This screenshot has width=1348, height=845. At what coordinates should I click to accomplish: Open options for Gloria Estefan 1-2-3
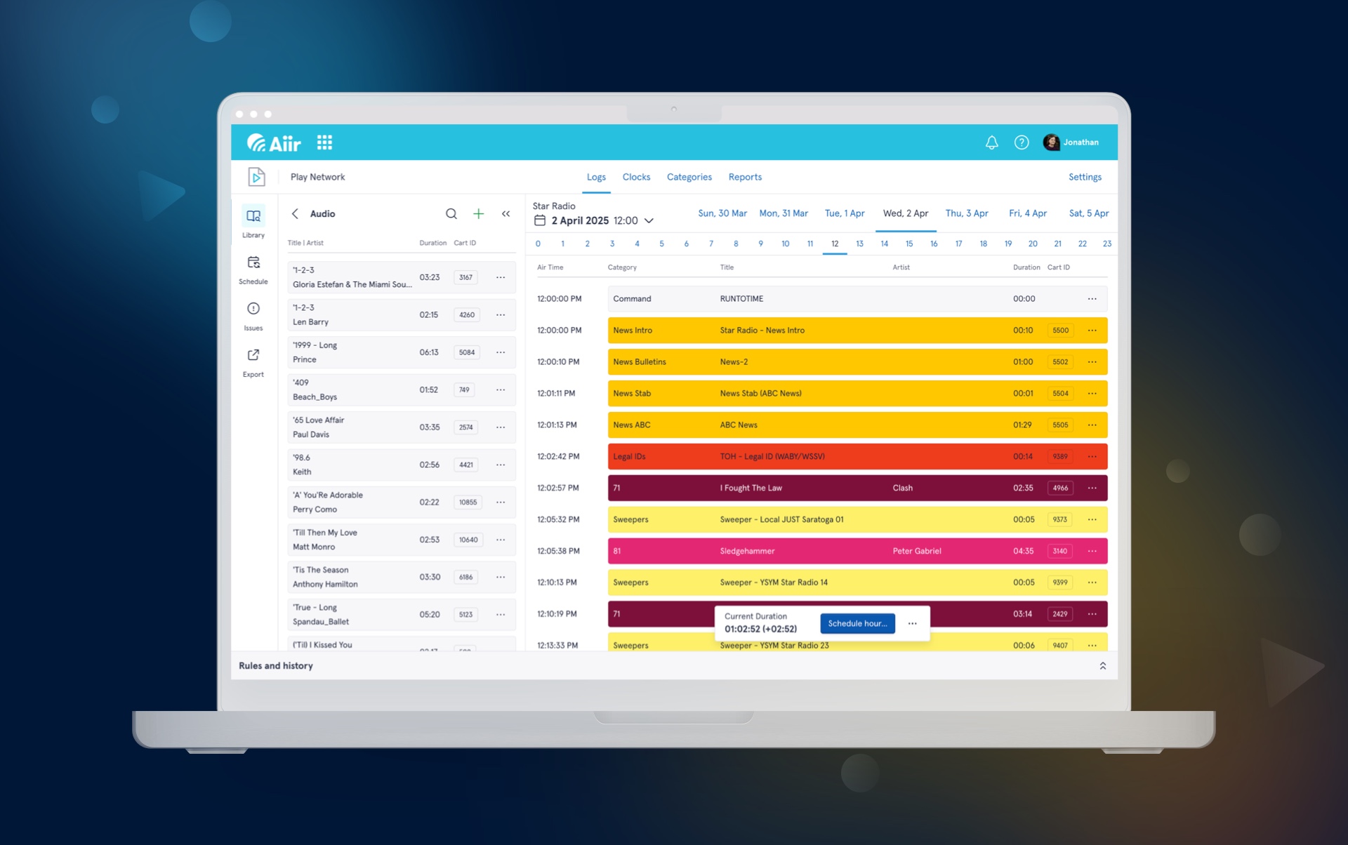[501, 277]
